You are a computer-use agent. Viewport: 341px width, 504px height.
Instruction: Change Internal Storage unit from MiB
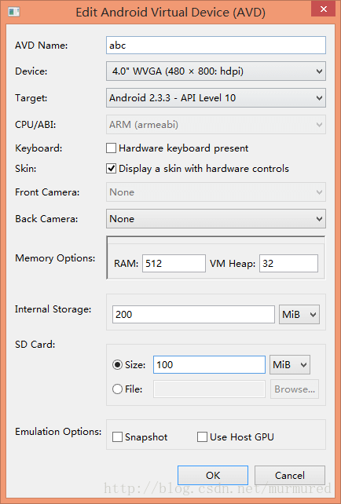coord(299,314)
